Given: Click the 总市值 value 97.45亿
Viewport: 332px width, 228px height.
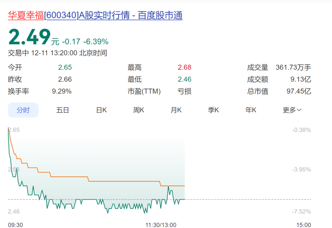Looking at the screenshot, I should tap(299, 91).
